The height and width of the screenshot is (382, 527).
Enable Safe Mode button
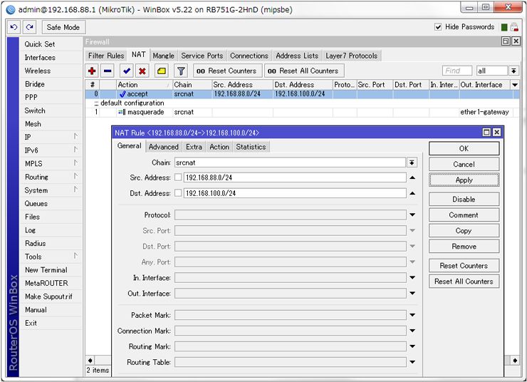point(63,27)
